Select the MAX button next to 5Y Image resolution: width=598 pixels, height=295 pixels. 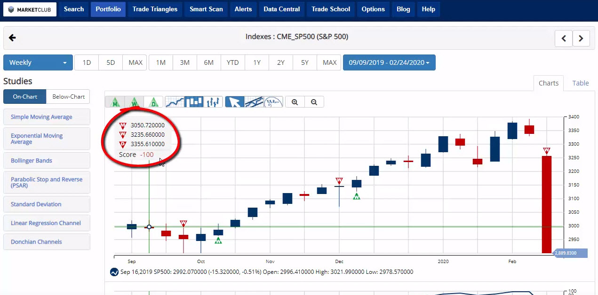point(329,62)
